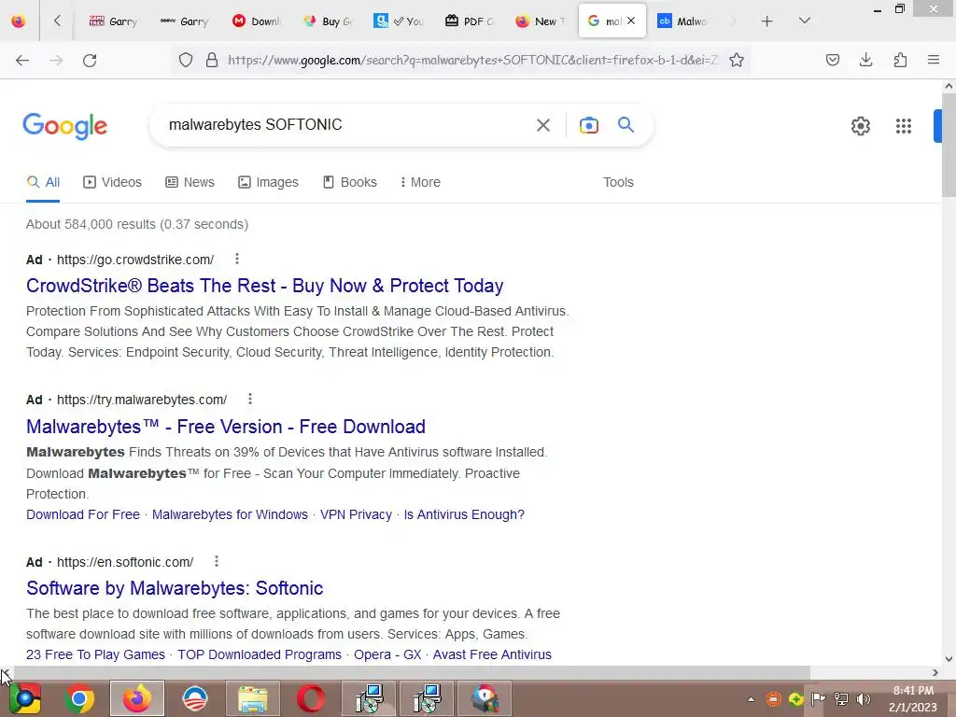Open the tracking protection shield icon
This screenshot has height=717, width=956.
(186, 60)
